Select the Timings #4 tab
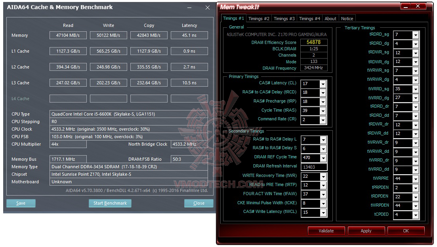The image size is (437, 247). point(309,18)
